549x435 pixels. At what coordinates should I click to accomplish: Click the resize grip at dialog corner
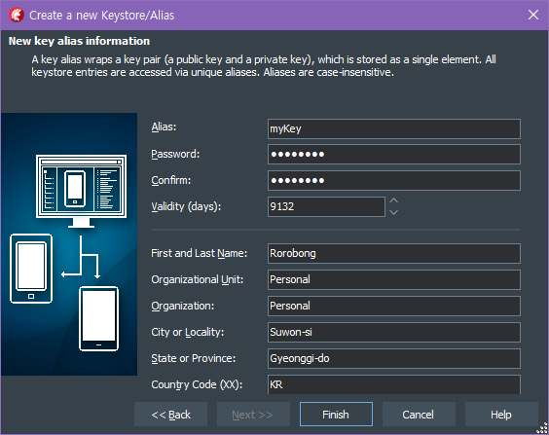pos(542,429)
